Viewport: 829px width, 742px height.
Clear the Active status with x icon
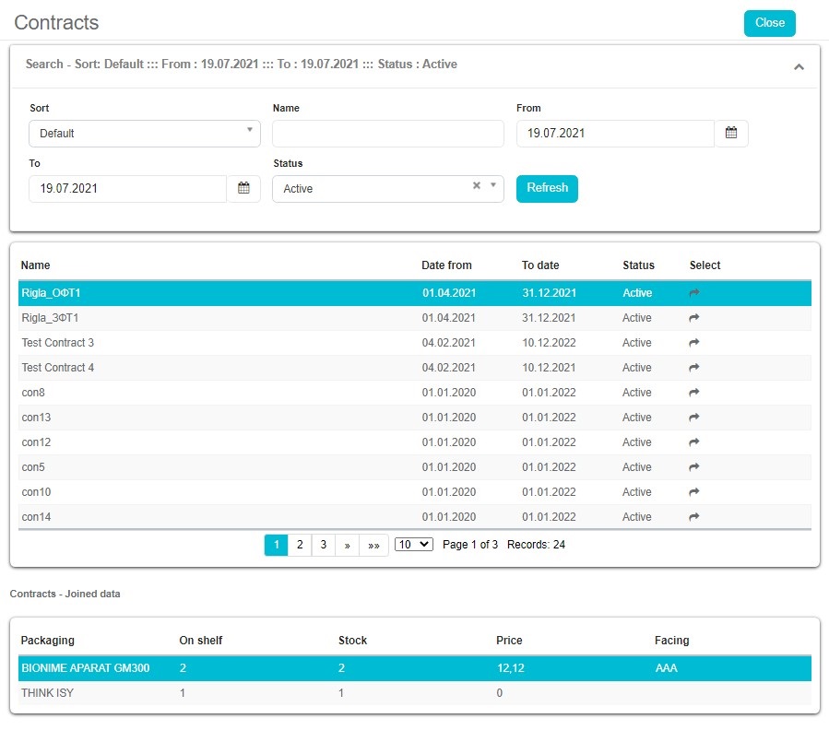(x=477, y=186)
